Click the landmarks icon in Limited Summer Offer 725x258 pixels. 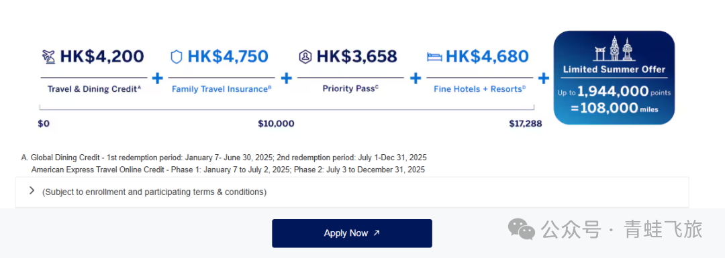tap(614, 50)
